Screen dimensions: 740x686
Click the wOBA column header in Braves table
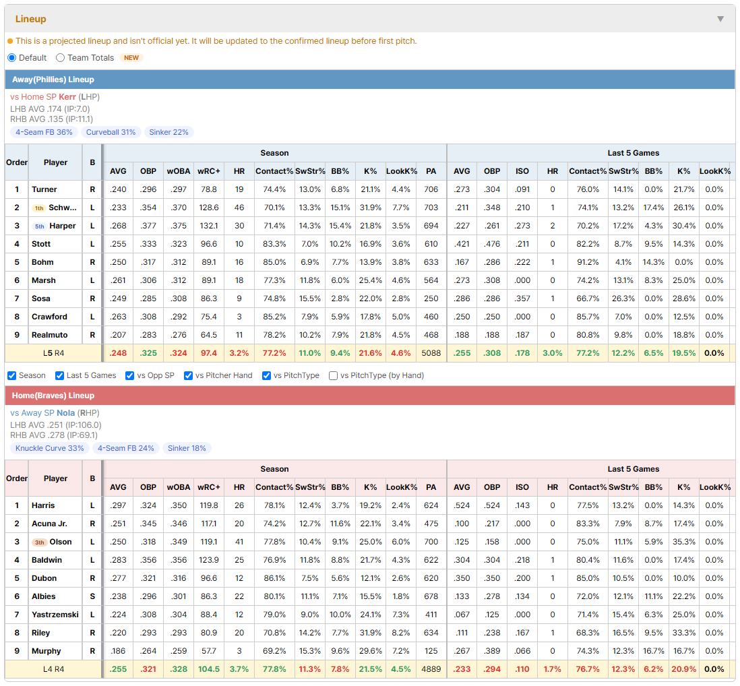[179, 487]
